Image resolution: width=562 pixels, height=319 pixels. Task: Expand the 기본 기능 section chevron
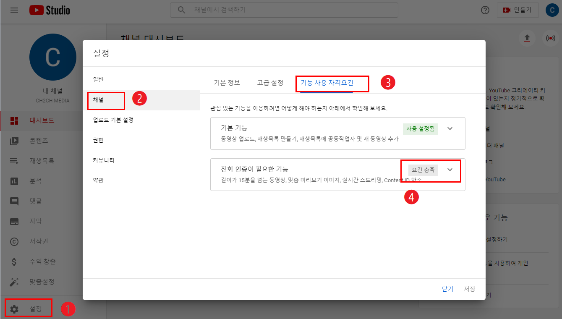pos(450,128)
